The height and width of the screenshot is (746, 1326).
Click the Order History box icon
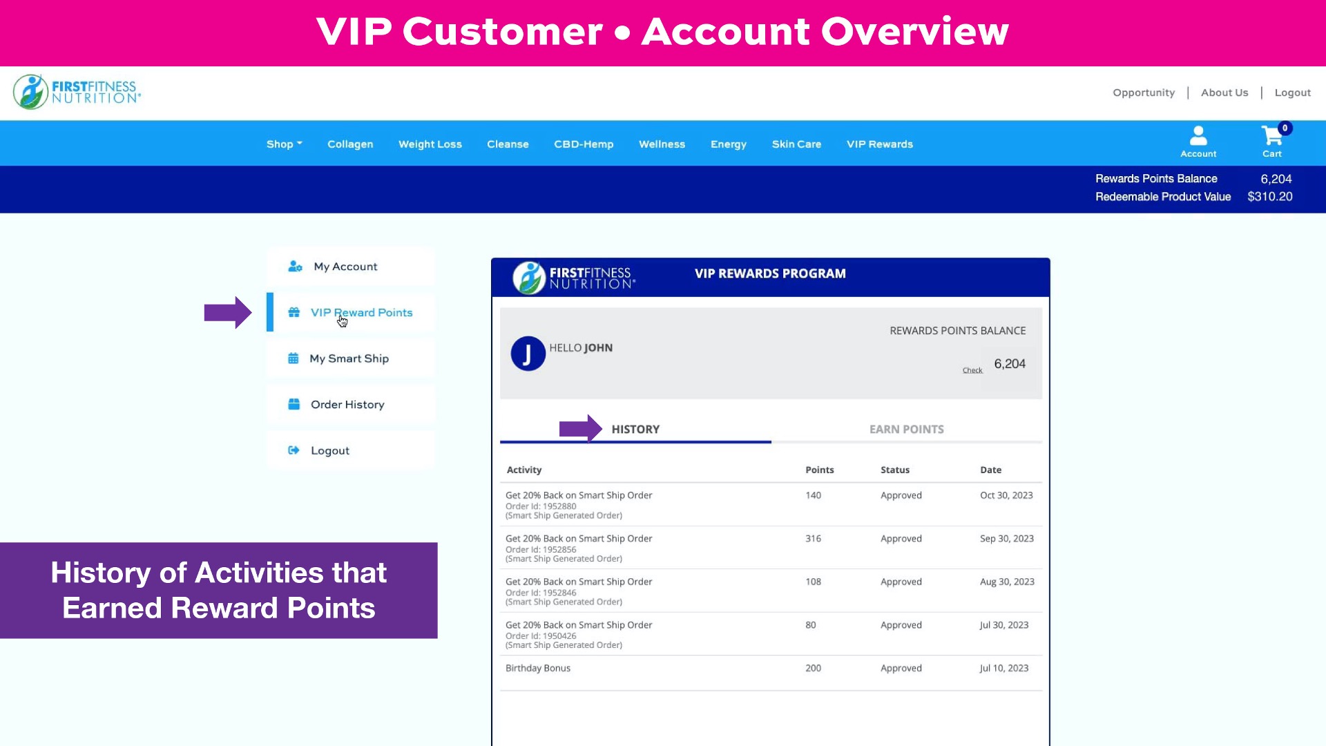294,404
